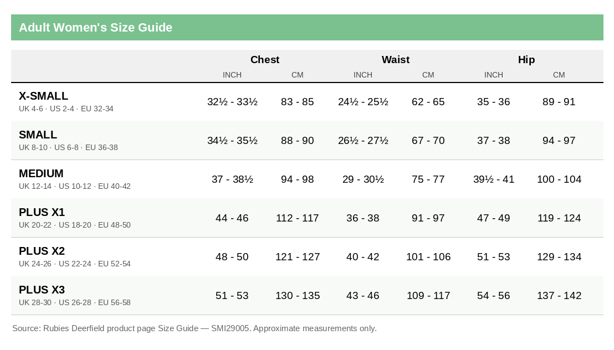614x350 pixels.
Task: Click the PLUS X1 size label
Action: point(42,212)
